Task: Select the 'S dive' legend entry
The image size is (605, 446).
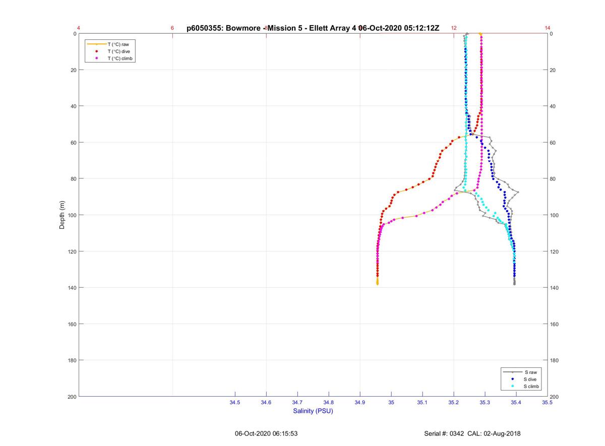Action: (x=530, y=379)
